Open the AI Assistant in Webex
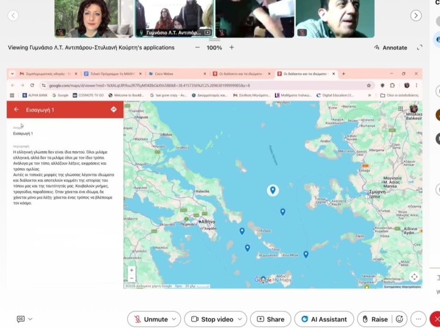 (324, 319)
